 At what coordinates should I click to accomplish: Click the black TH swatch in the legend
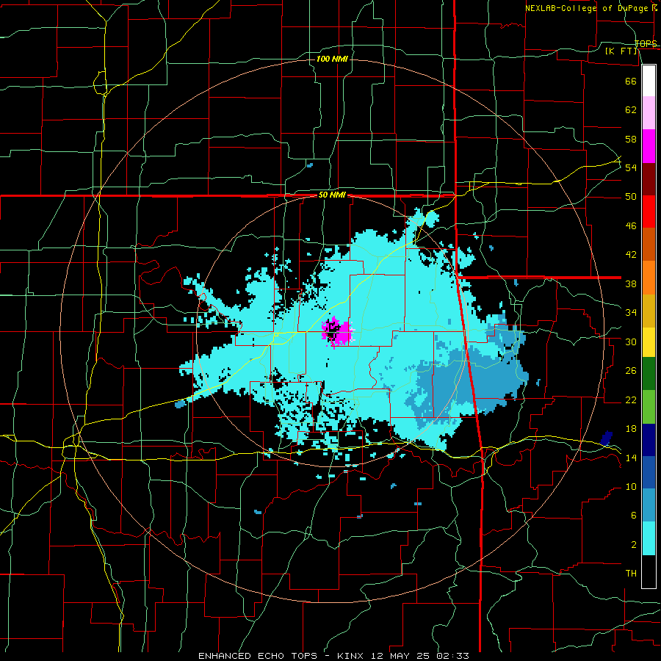[649, 571]
